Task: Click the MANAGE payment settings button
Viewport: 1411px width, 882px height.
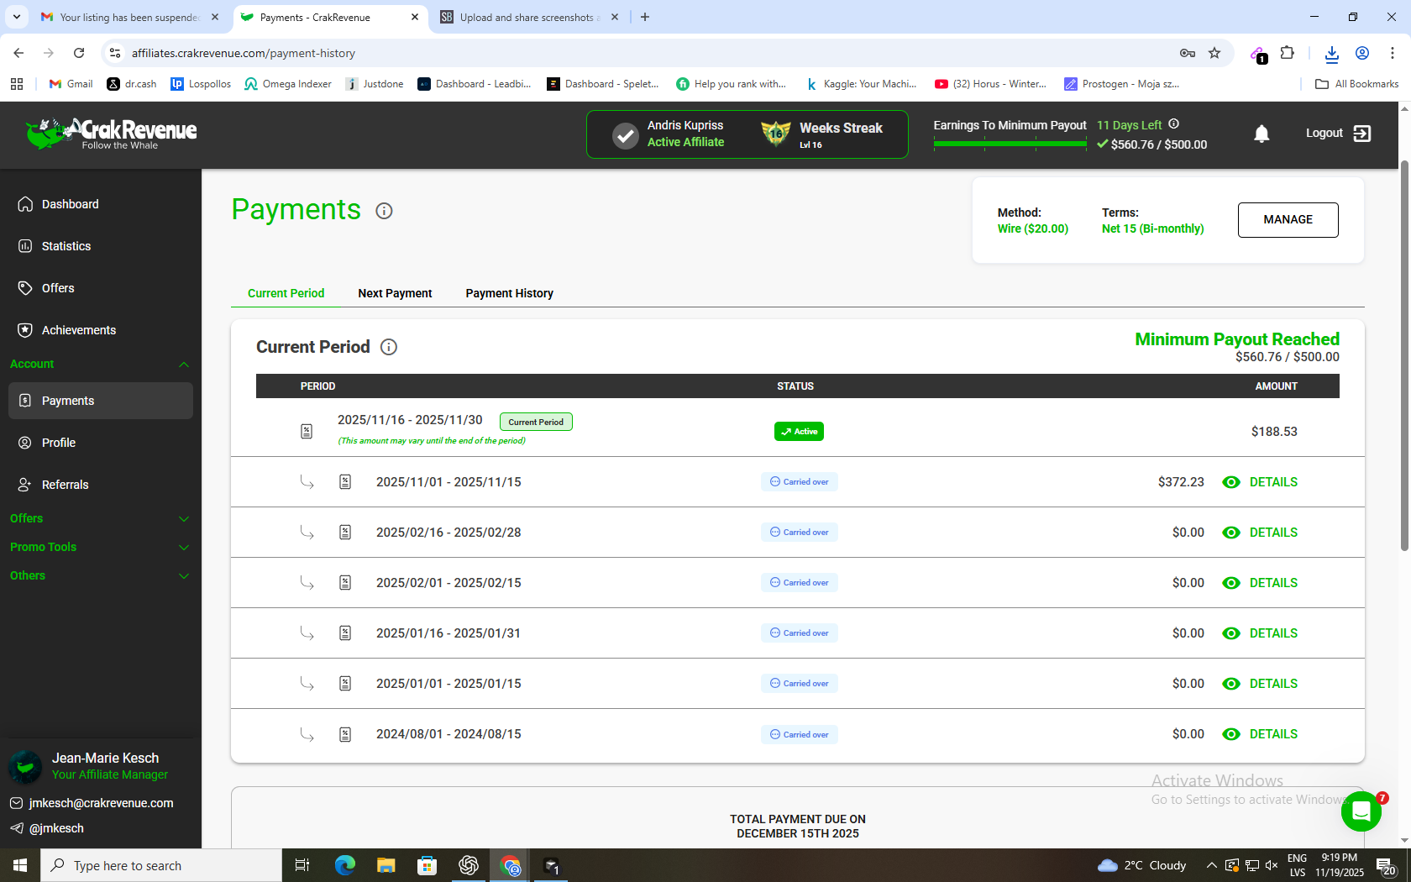Action: [x=1288, y=219]
